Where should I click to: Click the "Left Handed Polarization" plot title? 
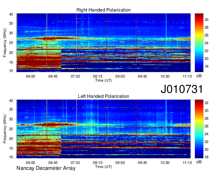(x=104, y=96)
